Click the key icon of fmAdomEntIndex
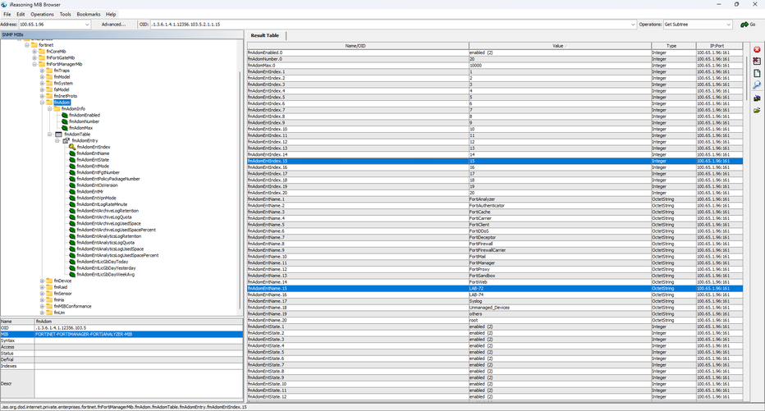765x411 pixels. pyautogui.click(x=72, y=147)
